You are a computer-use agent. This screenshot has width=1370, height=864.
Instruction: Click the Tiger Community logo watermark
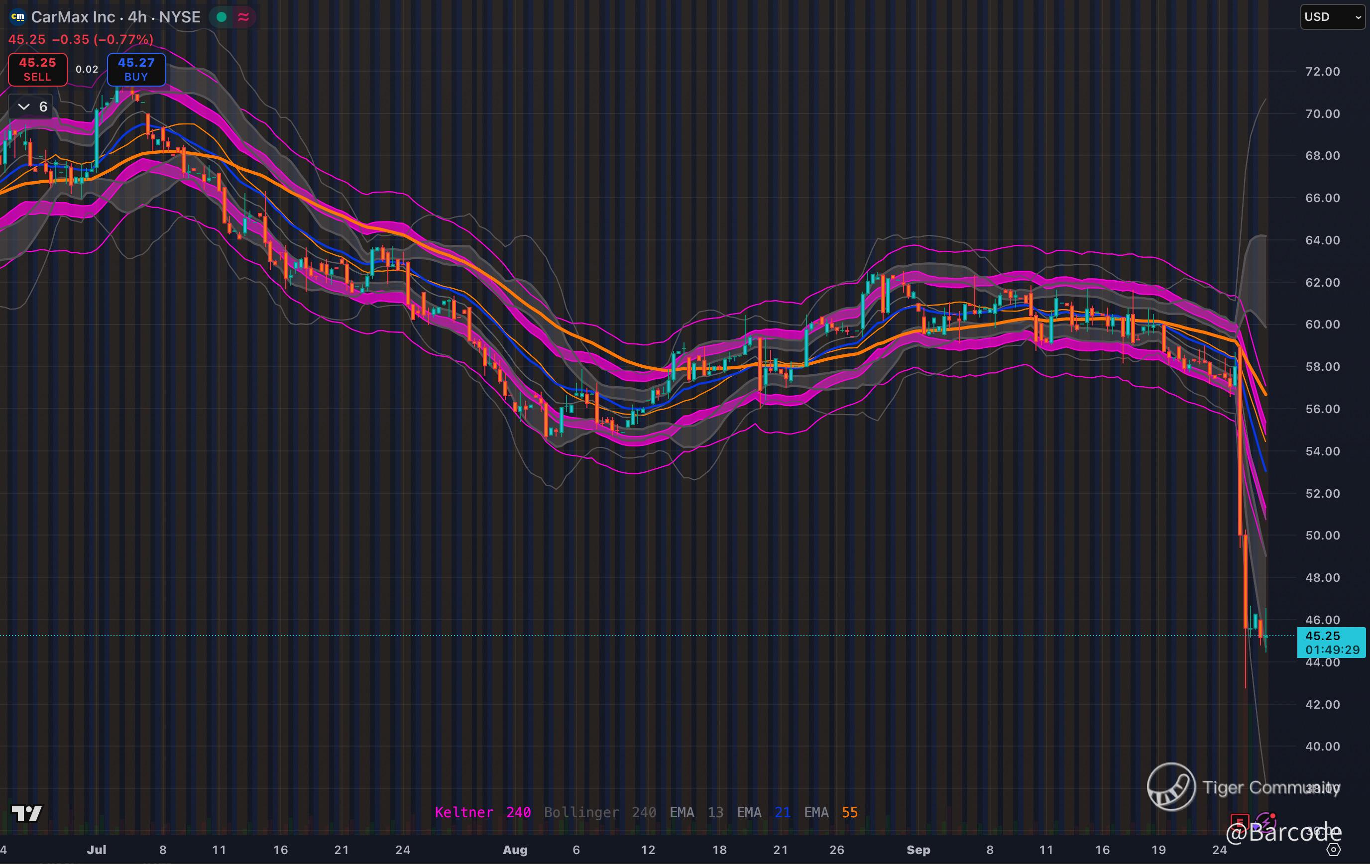[x=1171, y=787]
